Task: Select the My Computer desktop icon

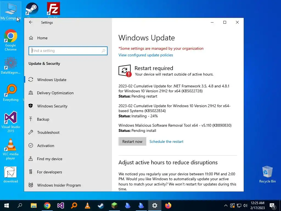Action: click(11, 11)
